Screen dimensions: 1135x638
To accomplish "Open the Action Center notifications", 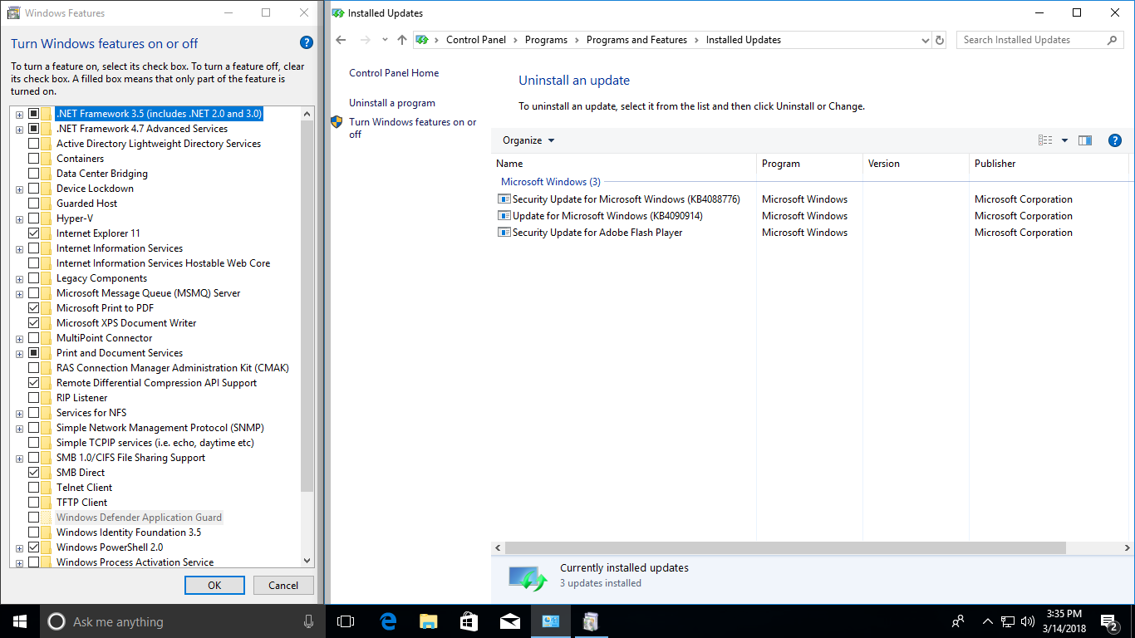I will tap(1109, 621).
